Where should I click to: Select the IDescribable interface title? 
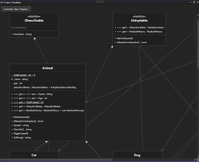coord(34,21)
